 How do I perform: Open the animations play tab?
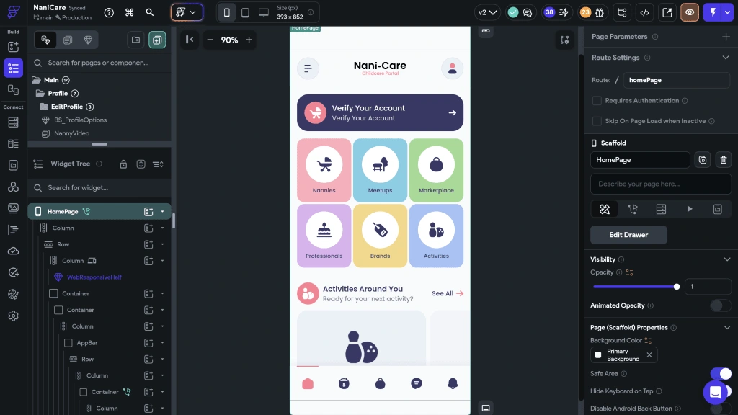click(x=690, y=209)
